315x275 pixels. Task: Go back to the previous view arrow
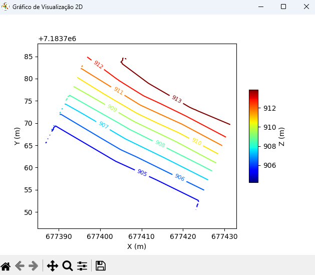[20, 266]
